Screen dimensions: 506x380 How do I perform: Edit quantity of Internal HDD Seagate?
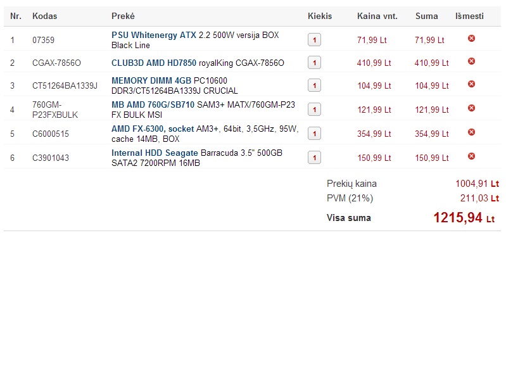click(314, 158)
